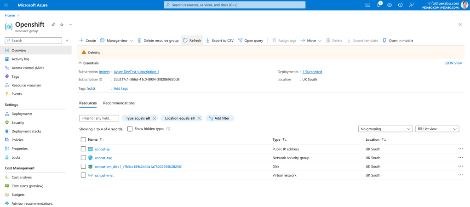Select all resources with header checkbox
Viewport: 470px width, 207px height.
point(83,139)
